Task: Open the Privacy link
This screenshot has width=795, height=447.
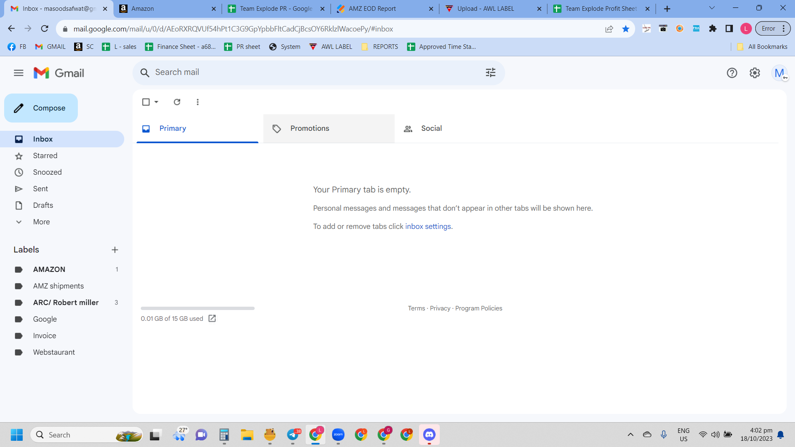Action: coord(440,308)
